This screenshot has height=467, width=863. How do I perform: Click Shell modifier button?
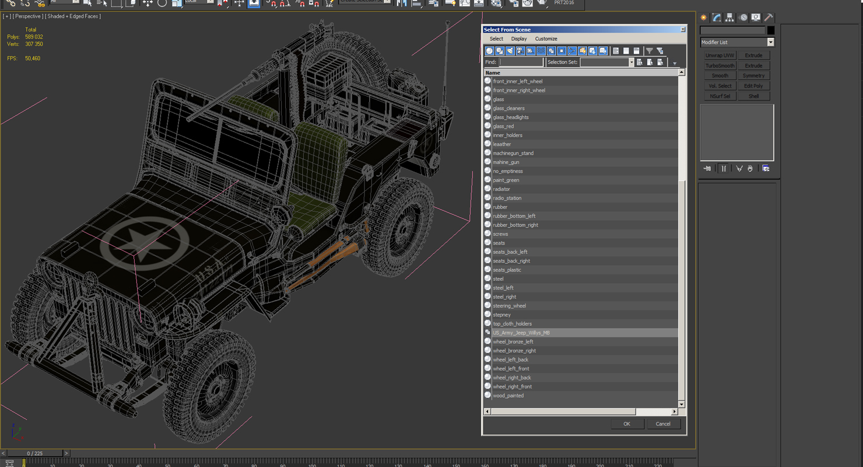pyautogui.click(x=754, y=96)
